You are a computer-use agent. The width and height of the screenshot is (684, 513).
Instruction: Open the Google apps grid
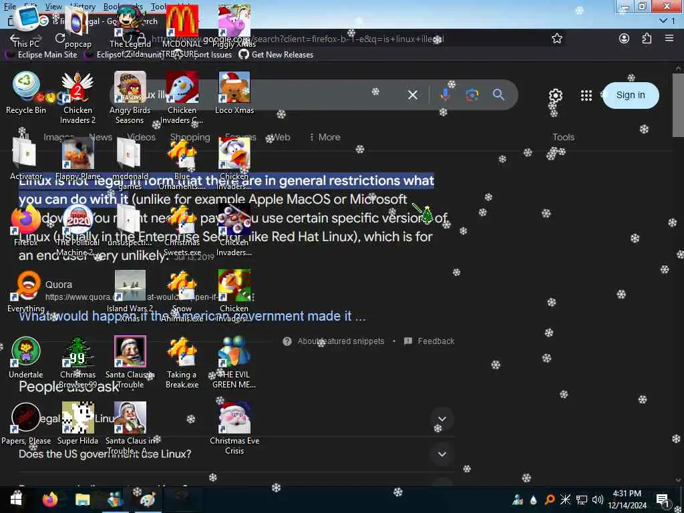[x=586, y=95]
